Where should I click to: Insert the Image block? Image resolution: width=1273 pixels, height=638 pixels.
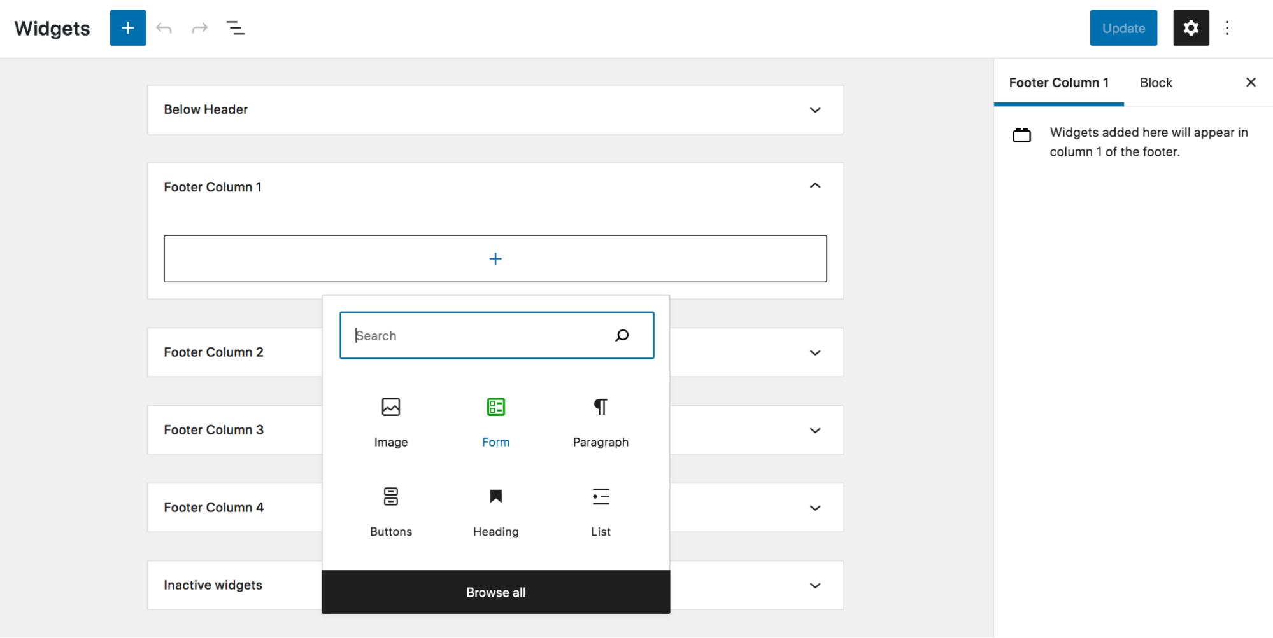[x=391, y=423]
